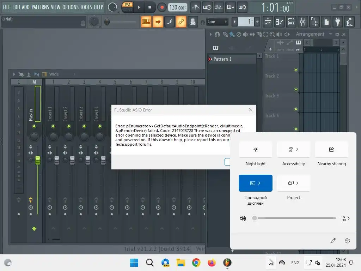Open the EDIT menu
Viewport: 361px width, 271px height.
(16, 7)
